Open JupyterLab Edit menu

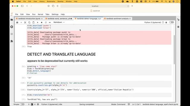pyautogui.click(x=22, y=14)
